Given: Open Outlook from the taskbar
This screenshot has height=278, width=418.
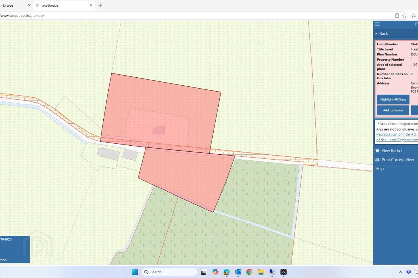Looking at the screenshot, I should coord(238,272).
